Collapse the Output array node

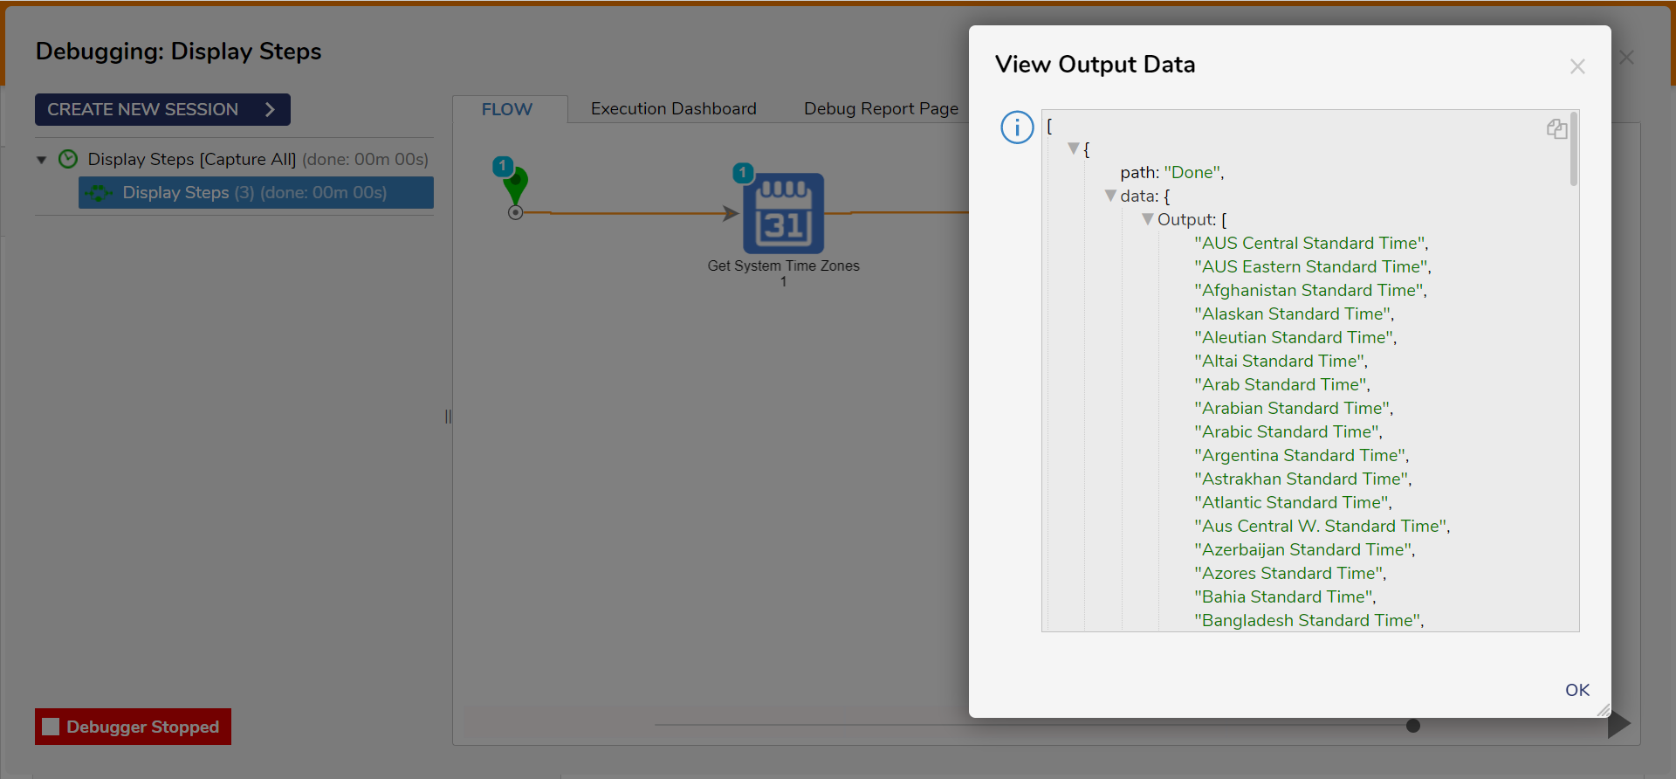1148,219
